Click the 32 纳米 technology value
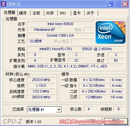 [x=36, y=41]
